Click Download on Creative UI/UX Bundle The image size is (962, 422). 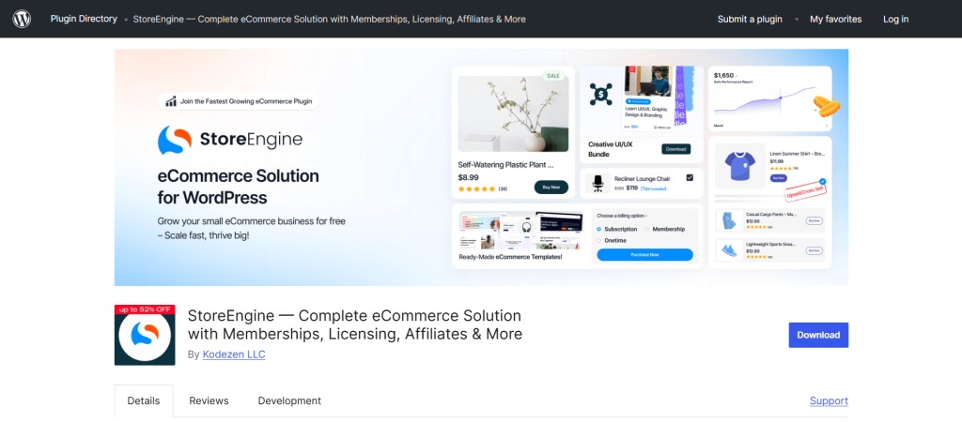676,149
